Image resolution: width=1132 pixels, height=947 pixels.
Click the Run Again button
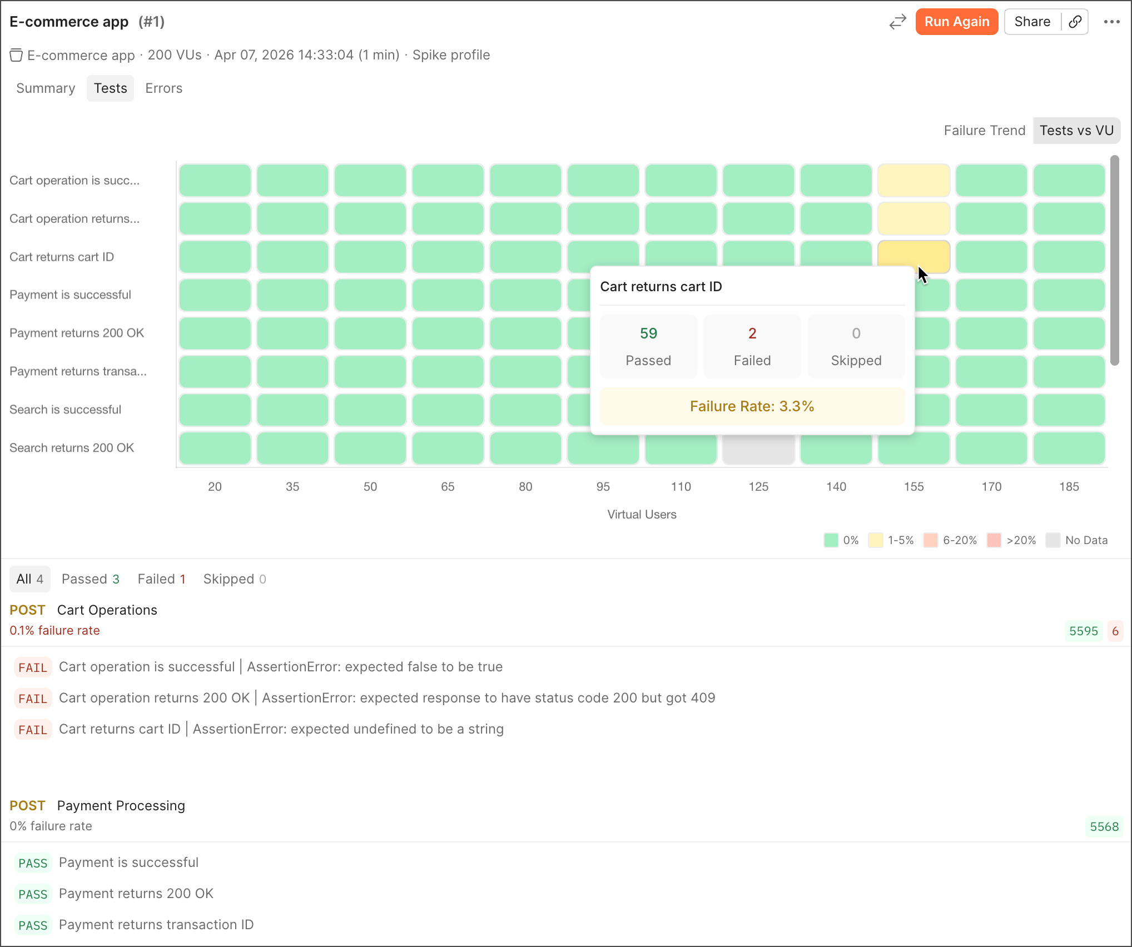pos(957,22)
